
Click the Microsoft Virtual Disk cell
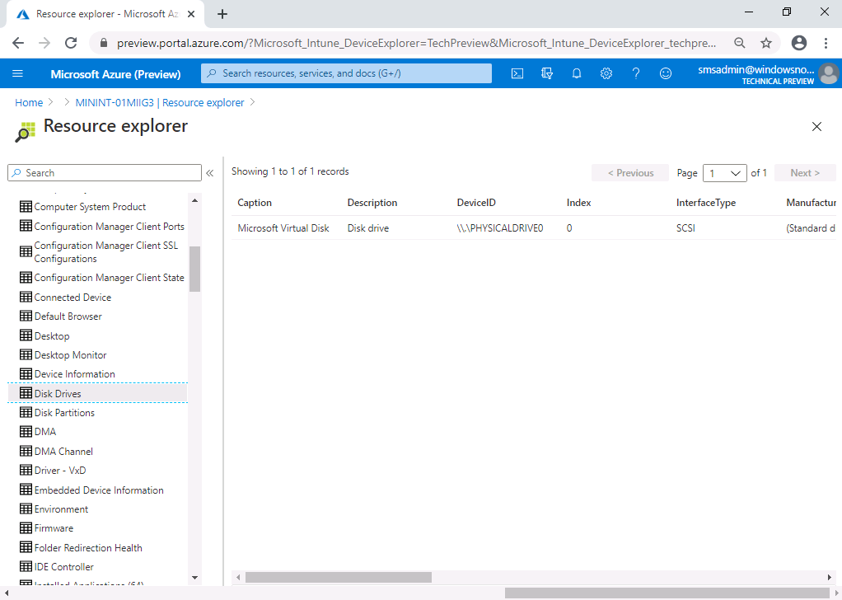[x=283, y=228]
